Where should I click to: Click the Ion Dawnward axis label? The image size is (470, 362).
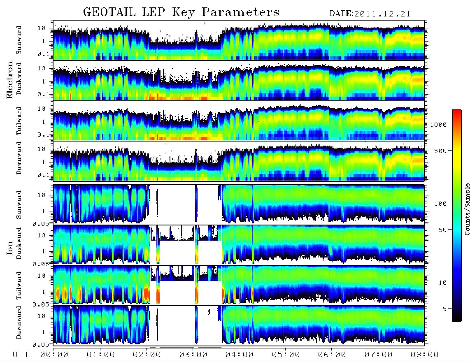coord(19,322)
